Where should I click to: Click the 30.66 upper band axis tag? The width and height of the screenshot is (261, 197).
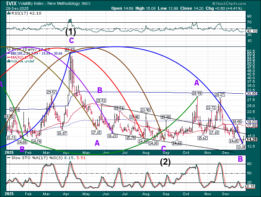(x=252, y=93)
